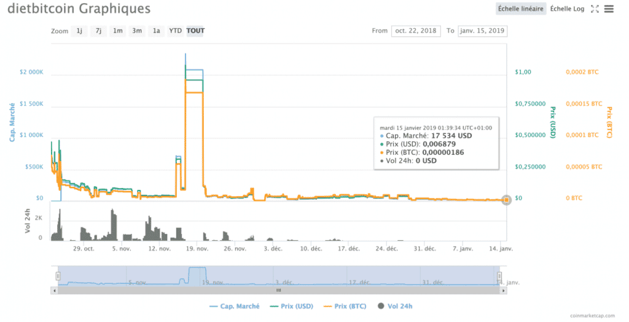The height and width of the screenshot is (322, 629).
Task: Click the 'Prix (USD): 0,006879' tooltip line
Action: pyautogui.click(x=418, y=144)
